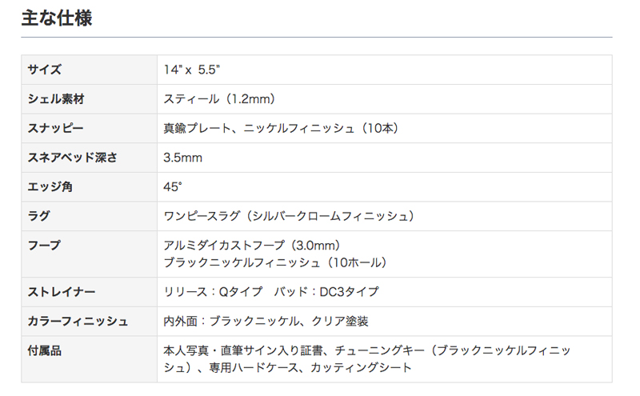Select the ラグ row label
The image size is (640, 396).
38,216
